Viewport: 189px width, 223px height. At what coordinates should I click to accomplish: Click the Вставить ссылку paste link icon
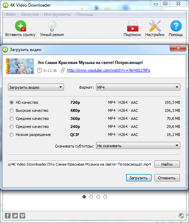tap(21, 26)
